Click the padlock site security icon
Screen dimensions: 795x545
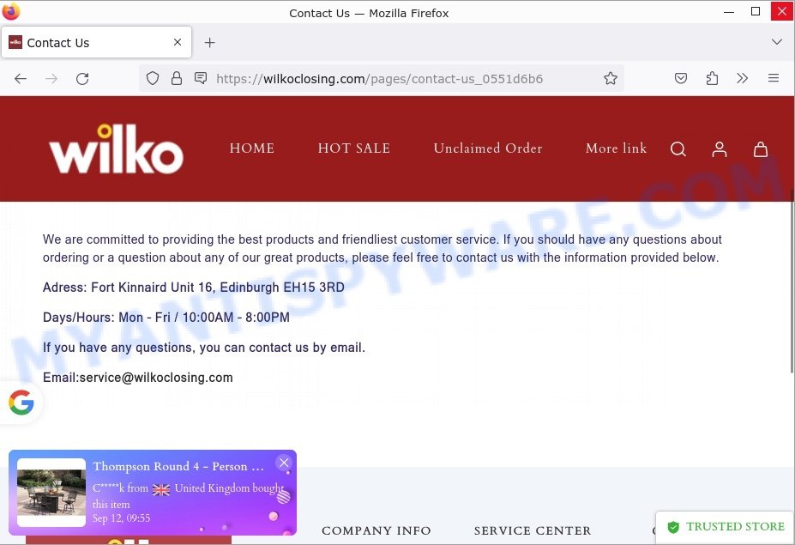pos(177,78)
